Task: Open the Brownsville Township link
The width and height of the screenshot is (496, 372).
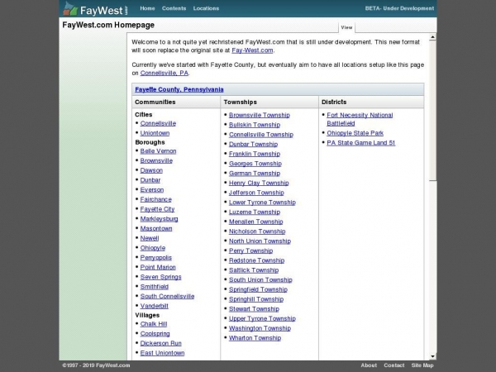Action: click(x=260, y=115)
